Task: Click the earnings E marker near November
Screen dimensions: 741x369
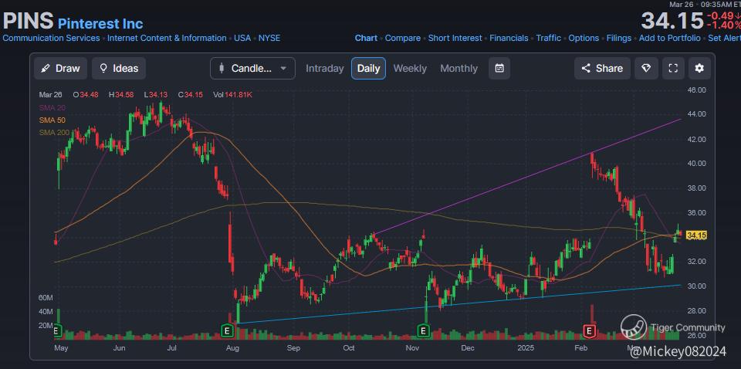Action: pos(424,330)
